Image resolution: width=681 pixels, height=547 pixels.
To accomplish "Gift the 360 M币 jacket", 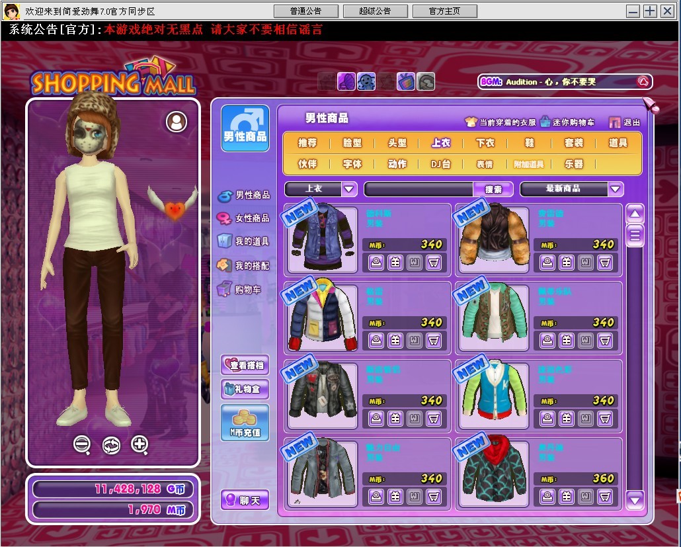I will (x=567, y=497).
